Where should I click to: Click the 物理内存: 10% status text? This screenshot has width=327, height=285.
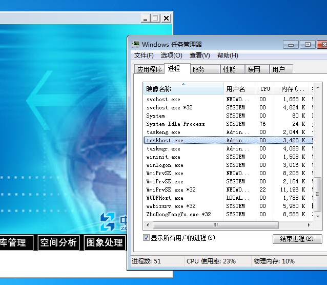coord(274,261)
